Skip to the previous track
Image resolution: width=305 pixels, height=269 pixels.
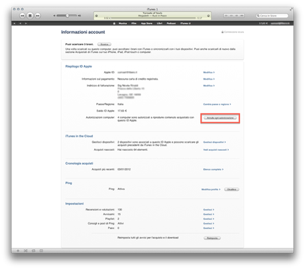click(23, 16)
